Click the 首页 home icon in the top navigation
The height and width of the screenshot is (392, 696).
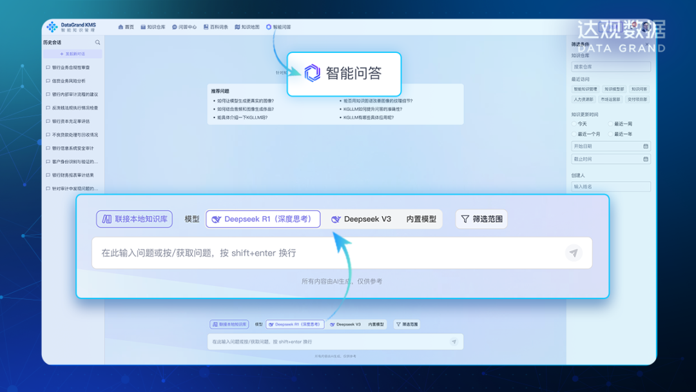pyautogui.click(x=121, y=27)
